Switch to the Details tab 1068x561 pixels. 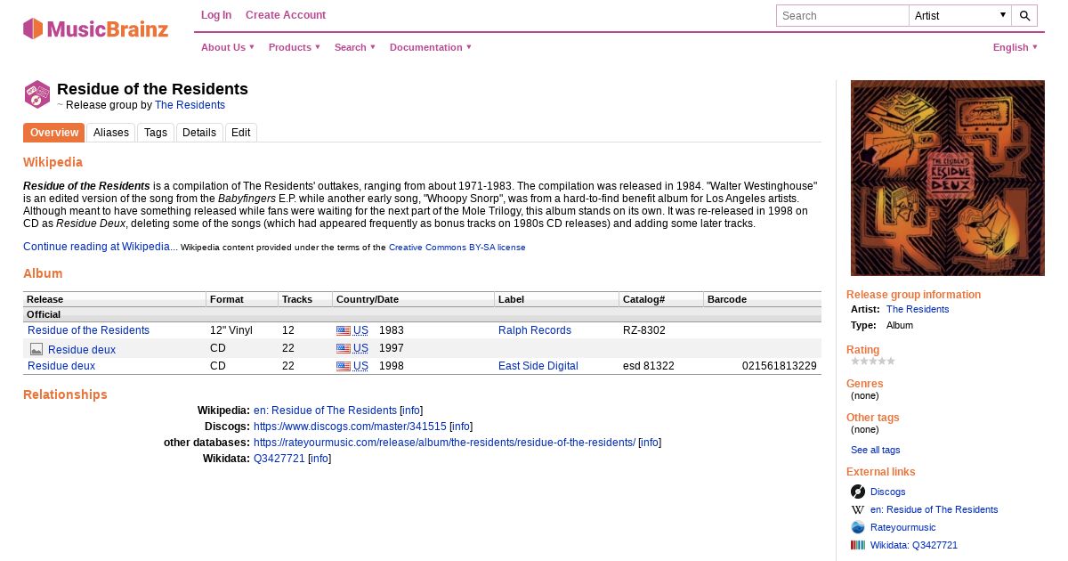(199, 133)
